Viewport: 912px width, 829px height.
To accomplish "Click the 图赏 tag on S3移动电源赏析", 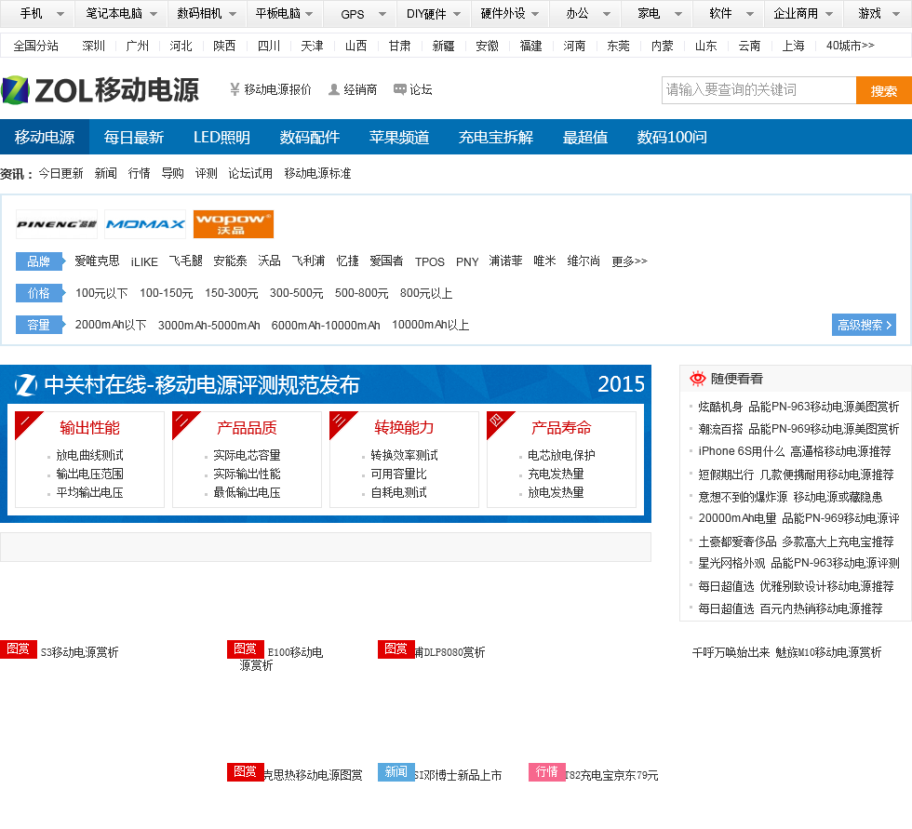I will point(19,648).
